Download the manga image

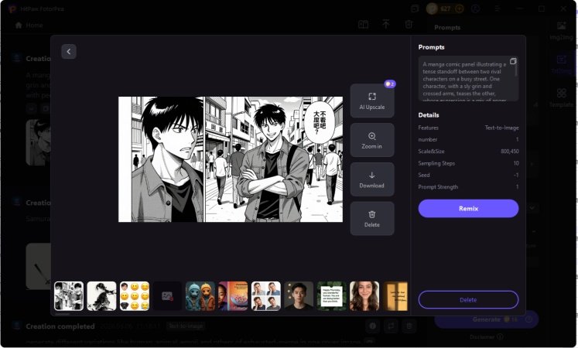coord(372,179)
